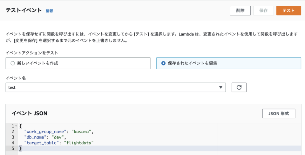Click the "kasama" value in the editor

pyautogui.click(x=82, y=131)
